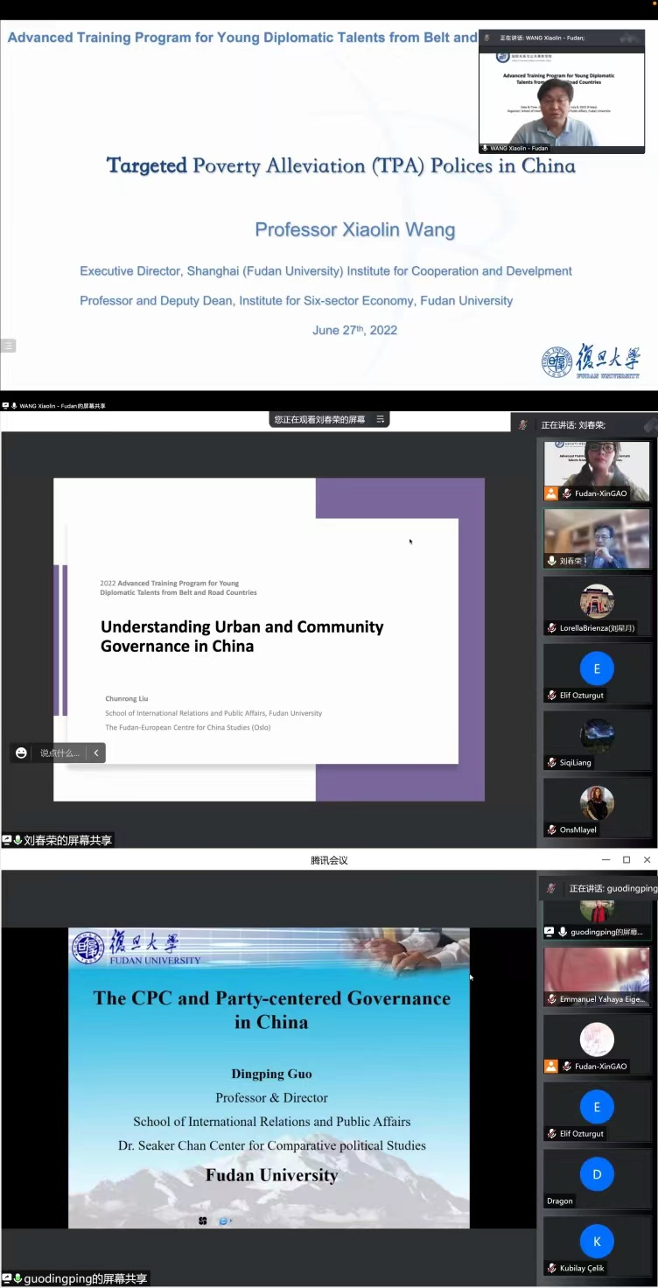This screenshot has width=658, height=1288.
Task: Select the OnsMlayel participant tile
Action: pyautogui.click(x=597, y=805)
